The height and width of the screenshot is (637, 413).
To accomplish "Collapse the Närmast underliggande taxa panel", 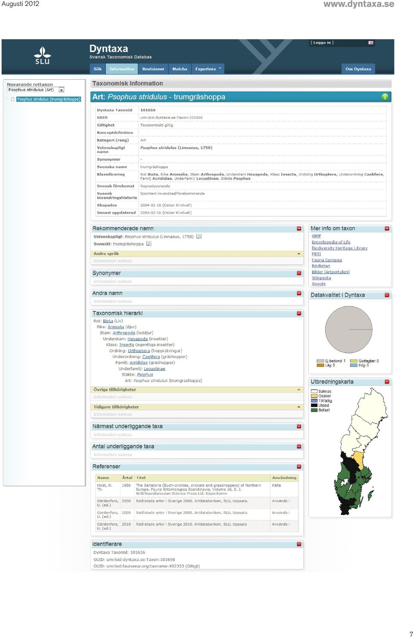I will [299, 426].
